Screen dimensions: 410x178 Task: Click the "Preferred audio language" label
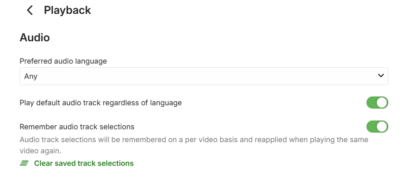[x=63, y=61]
